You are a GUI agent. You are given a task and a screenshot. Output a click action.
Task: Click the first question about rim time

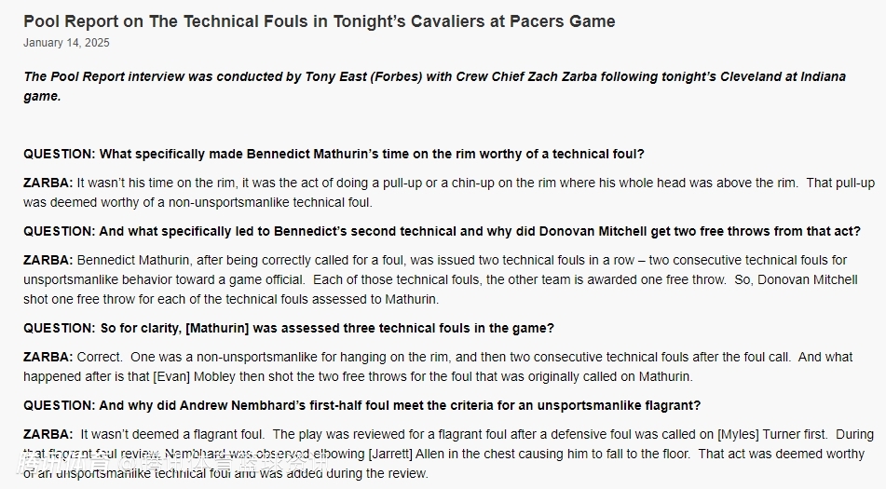click(x=334, y=154)
